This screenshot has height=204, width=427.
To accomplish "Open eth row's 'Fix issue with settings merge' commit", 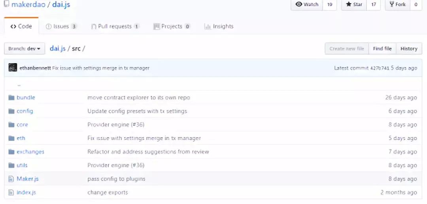I will click(x=144, y=138).
